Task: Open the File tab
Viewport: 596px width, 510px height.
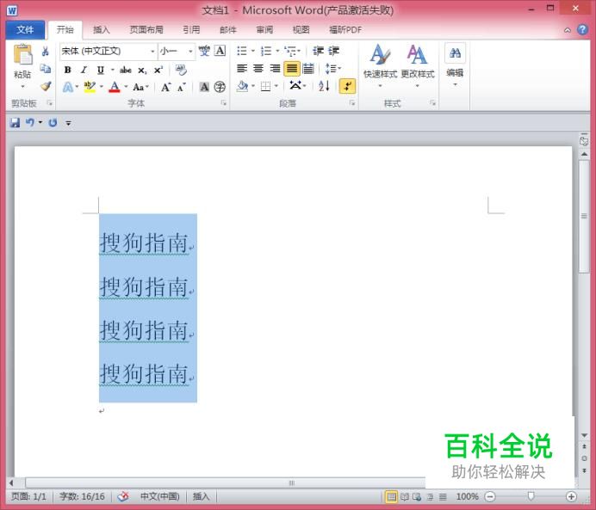Action: pyautogui.click(x=25, y=29)
